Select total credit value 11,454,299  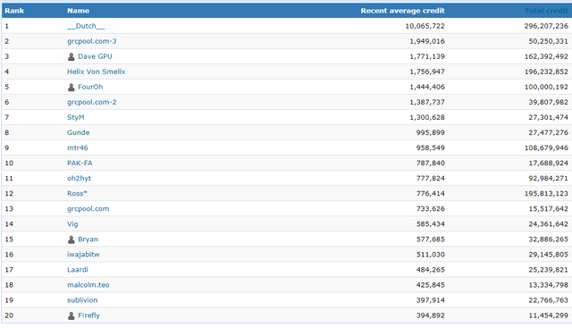coord(548,315)
